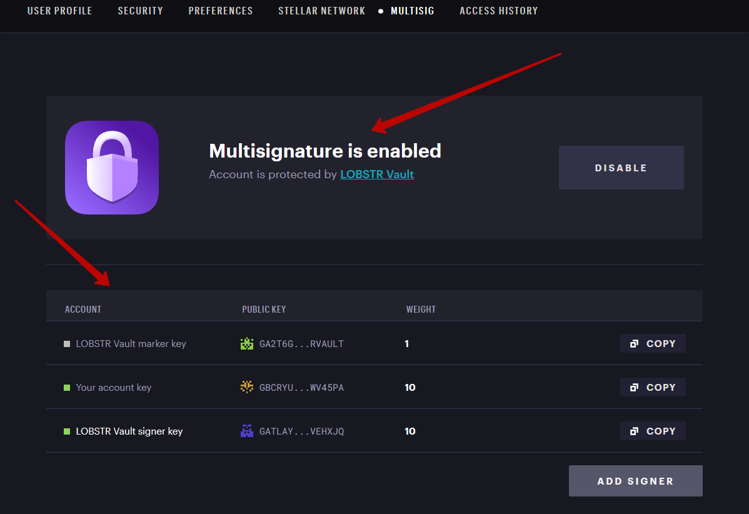Click the green status square for Your account key

(67, 388)
